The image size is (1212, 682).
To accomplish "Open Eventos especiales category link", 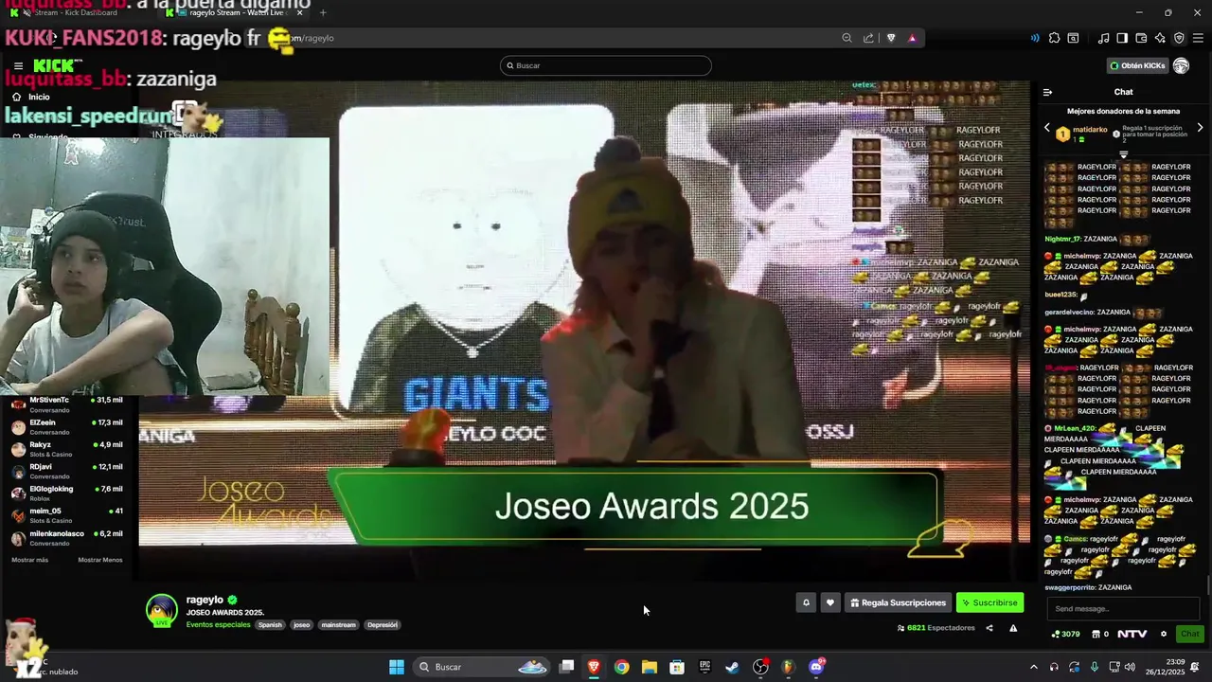I will click(x=218, y=625).
